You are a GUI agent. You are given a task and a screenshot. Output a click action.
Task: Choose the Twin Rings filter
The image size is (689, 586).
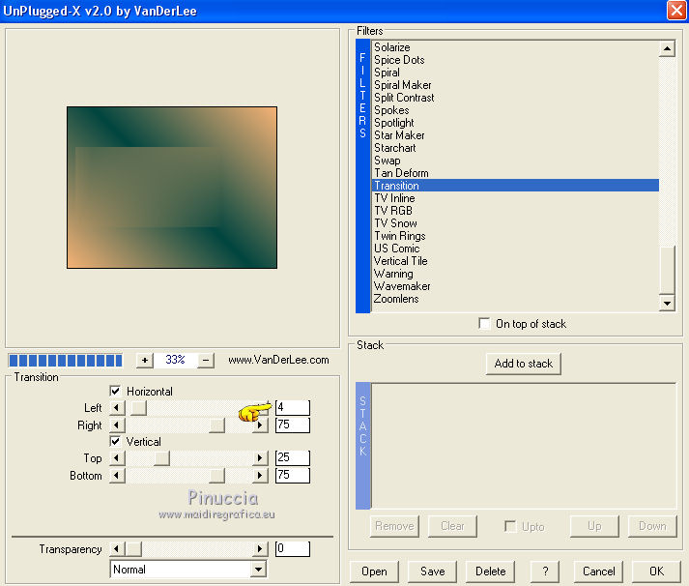[x=400, y=236]
